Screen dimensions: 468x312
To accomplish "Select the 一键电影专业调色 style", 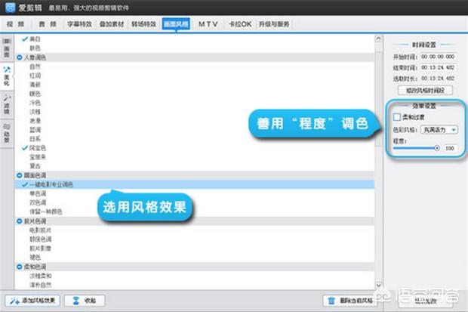I will [x=54, y=184].
